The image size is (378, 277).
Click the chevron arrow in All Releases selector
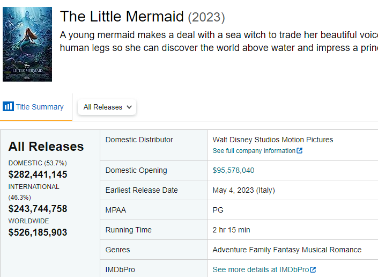coord(129,107)
